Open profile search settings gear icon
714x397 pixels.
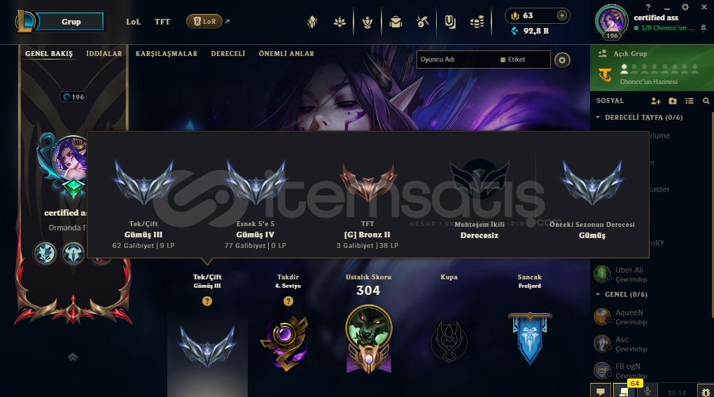coord(562,60)
